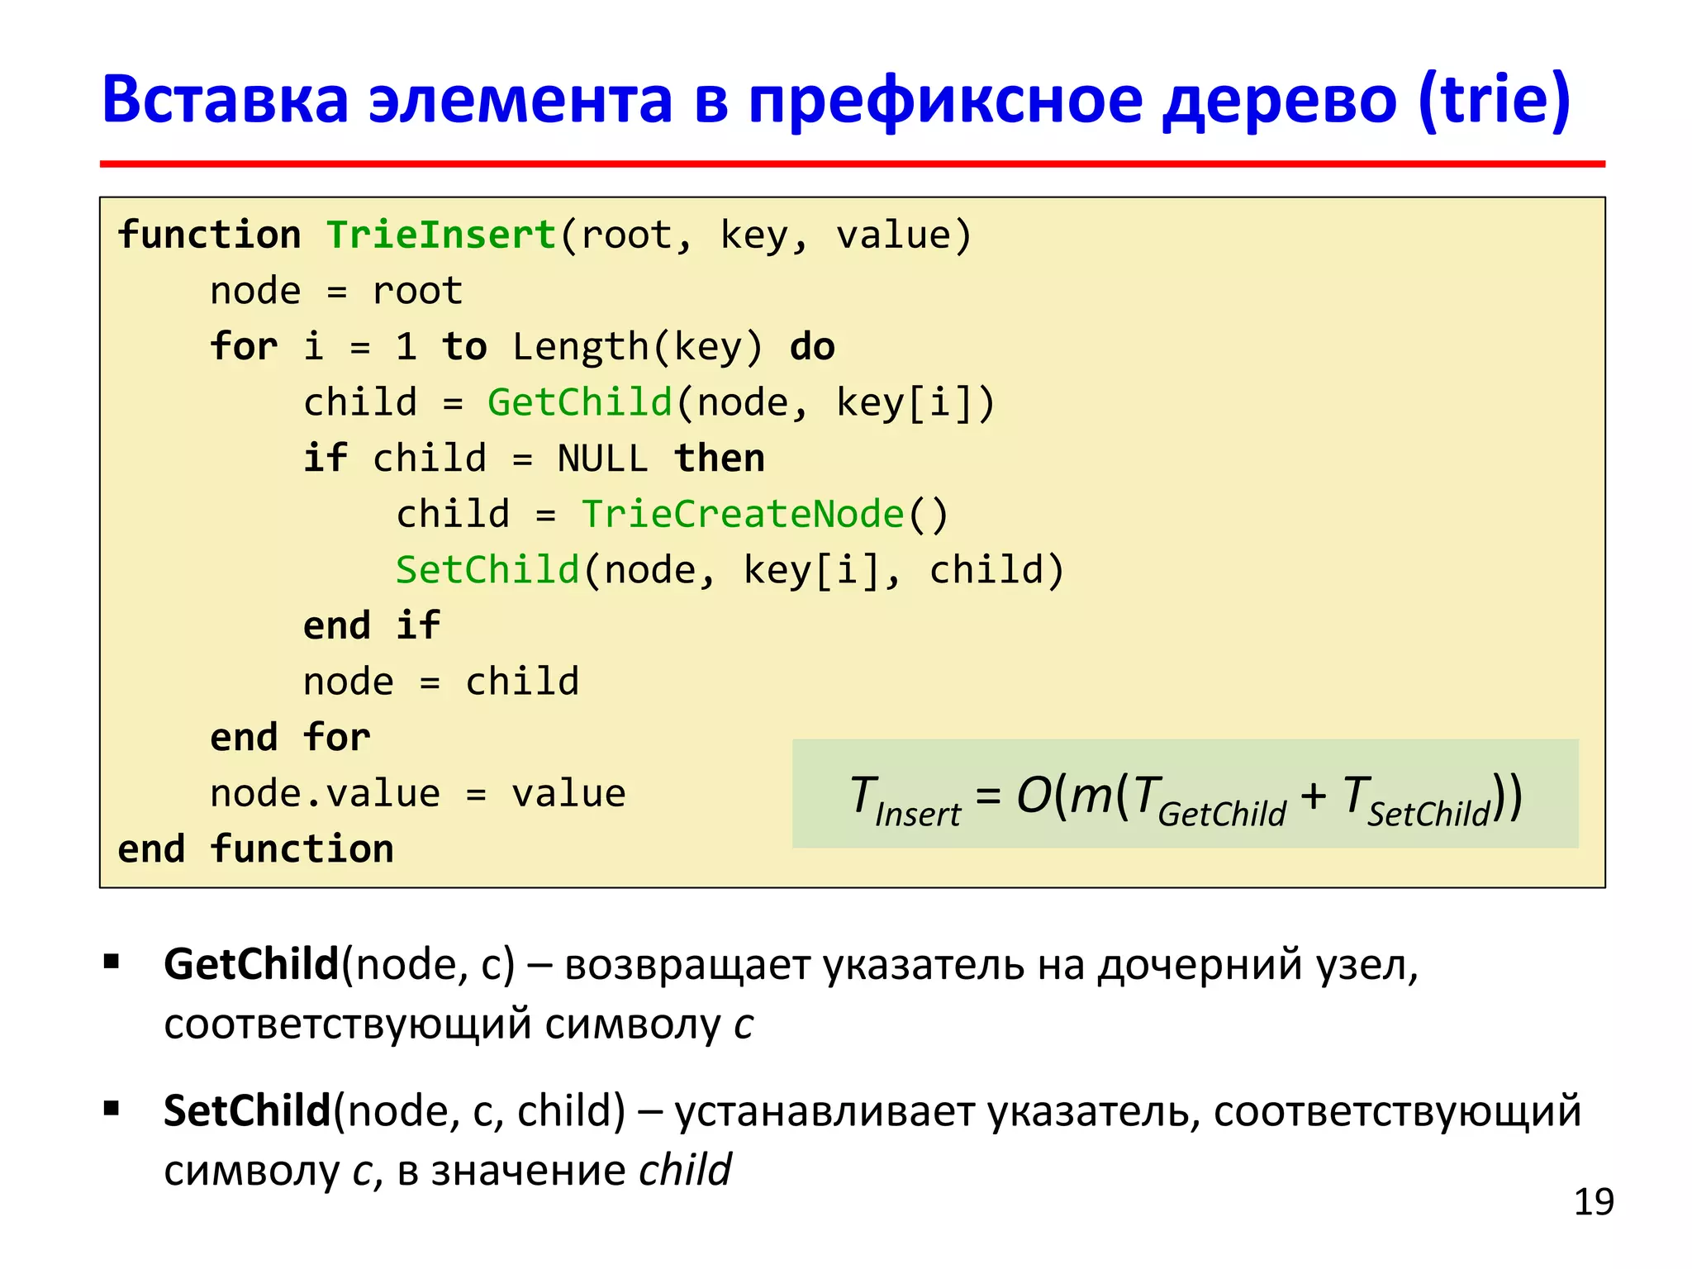Click the 'if child = NULL then' line
Viewport: 1692px width, 1269px height.
point(534,459)
